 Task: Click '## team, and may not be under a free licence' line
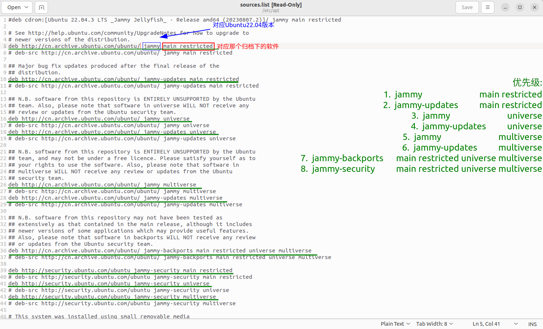[x=132, y=158]
